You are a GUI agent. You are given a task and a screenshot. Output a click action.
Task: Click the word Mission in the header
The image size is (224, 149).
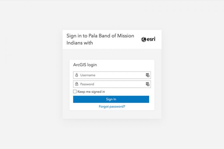click(x=125, y=36)
